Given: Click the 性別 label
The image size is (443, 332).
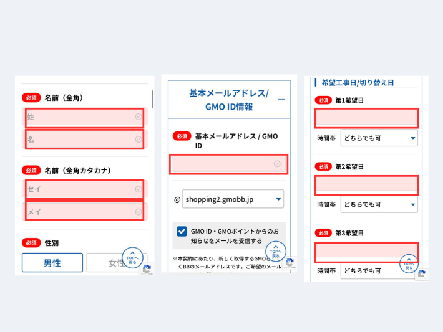Looking at the screenshot, I should point(52,243).
